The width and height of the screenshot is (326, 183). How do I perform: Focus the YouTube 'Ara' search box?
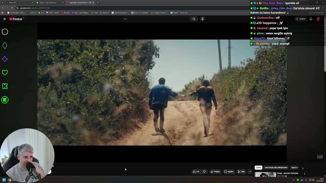click(155, 19)
